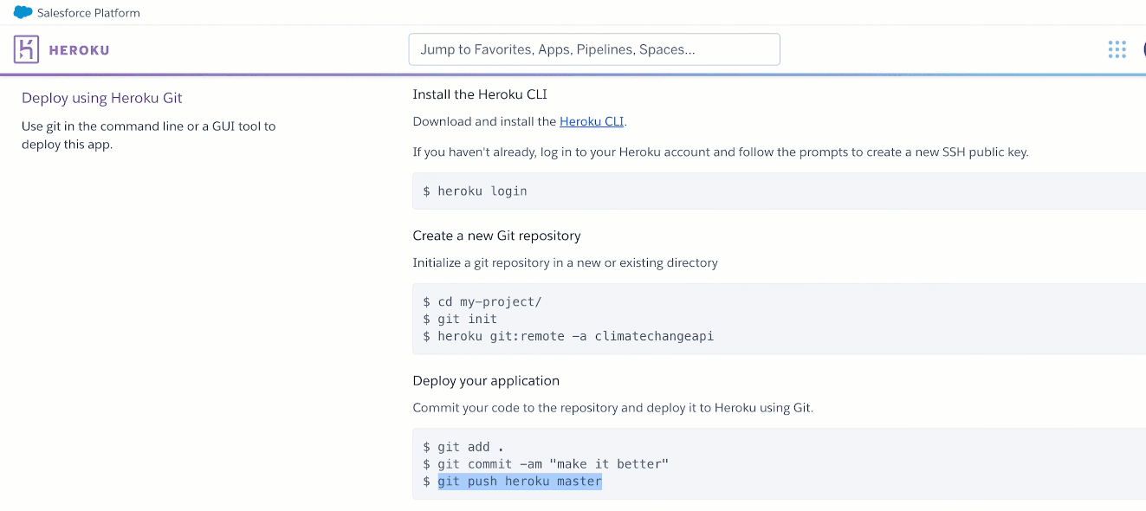Click the 'If you haven't already, log in' paragraph
This screenshot has height=511, width=1146.
721,152
